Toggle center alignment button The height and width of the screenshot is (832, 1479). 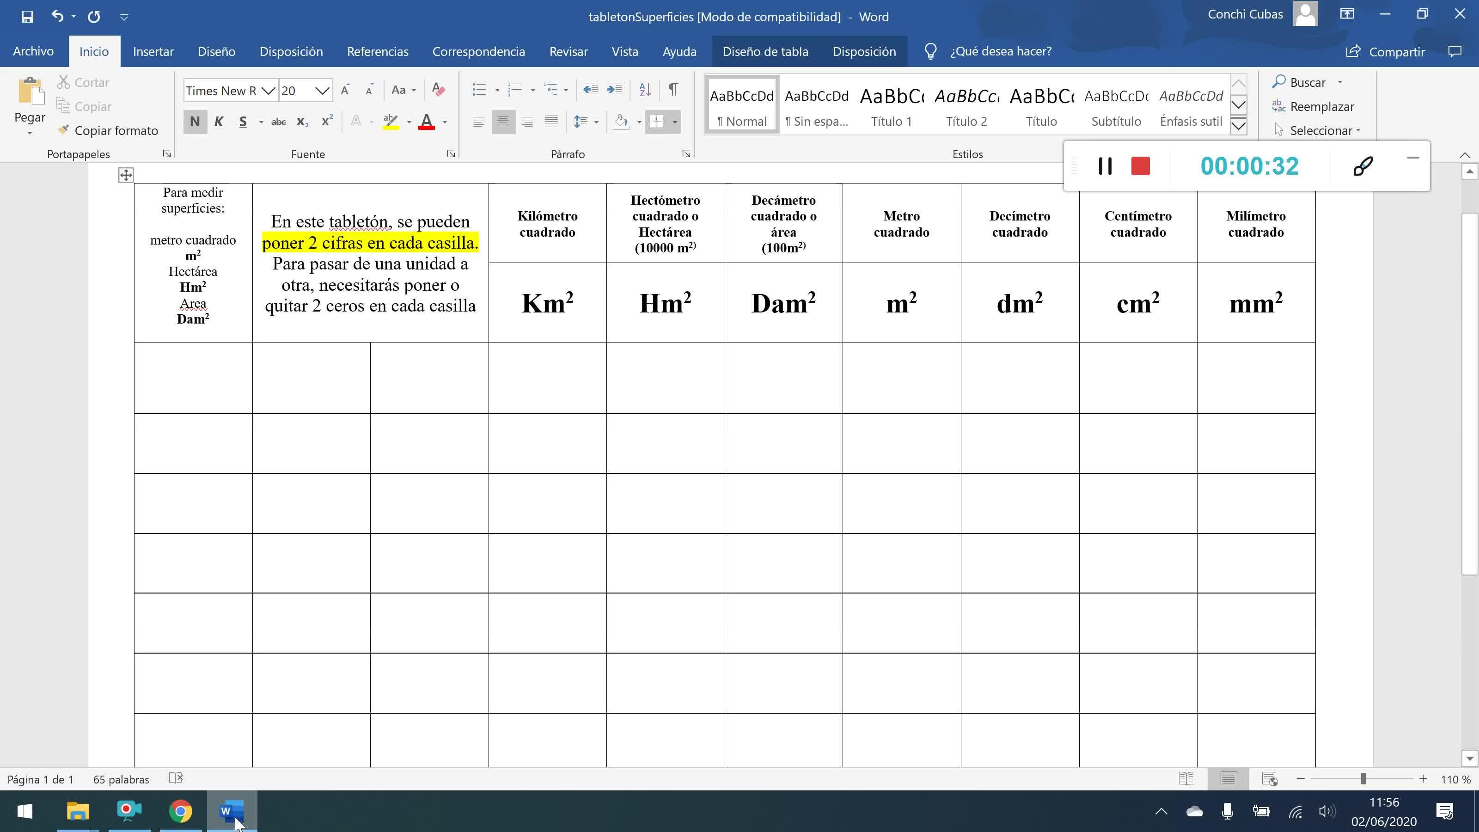click(503, 122)
